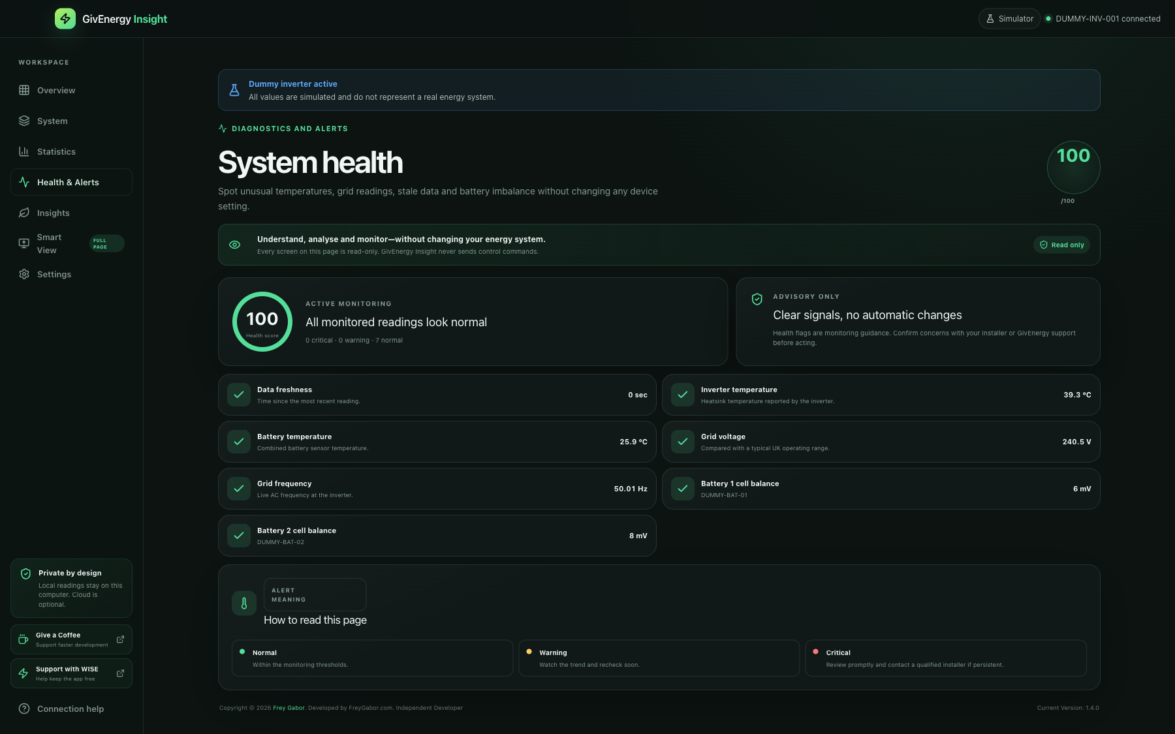Viewport: 1175px width, 734px height.
Task: Go to the Statistics menu item
Action: tap(71, 151)
